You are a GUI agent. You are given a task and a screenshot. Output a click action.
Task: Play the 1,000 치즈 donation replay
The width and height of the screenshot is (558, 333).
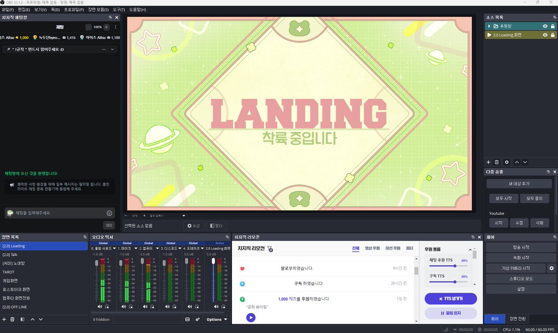pos(251,318)
